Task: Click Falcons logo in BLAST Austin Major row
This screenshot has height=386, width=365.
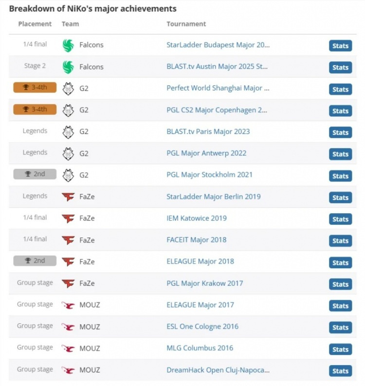Action: pyautogui.click(x=68, y=67)
